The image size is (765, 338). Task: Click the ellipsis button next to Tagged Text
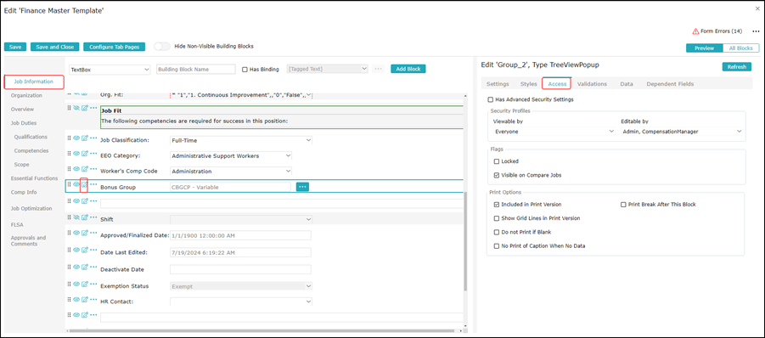pos(378,70)
